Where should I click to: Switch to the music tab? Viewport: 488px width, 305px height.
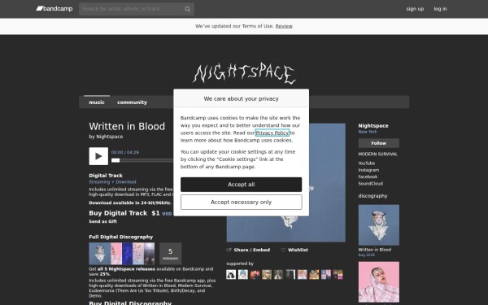tap(97, 102)
